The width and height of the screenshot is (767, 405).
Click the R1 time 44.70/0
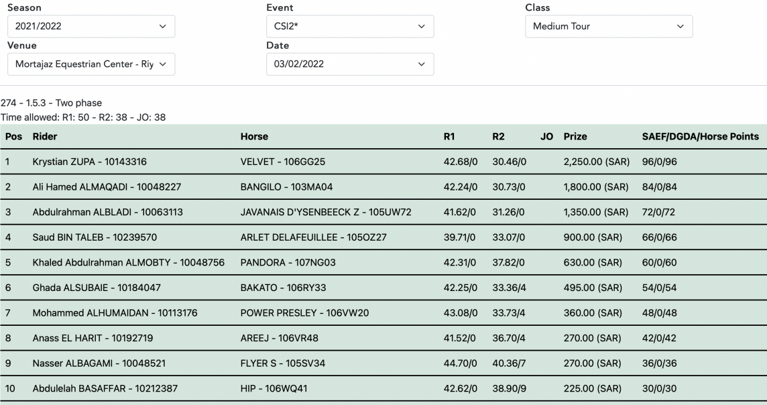(461, 363)
